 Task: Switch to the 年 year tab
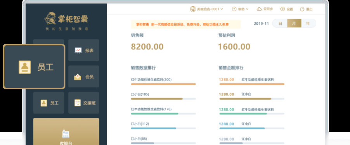[x=308, y=23]
